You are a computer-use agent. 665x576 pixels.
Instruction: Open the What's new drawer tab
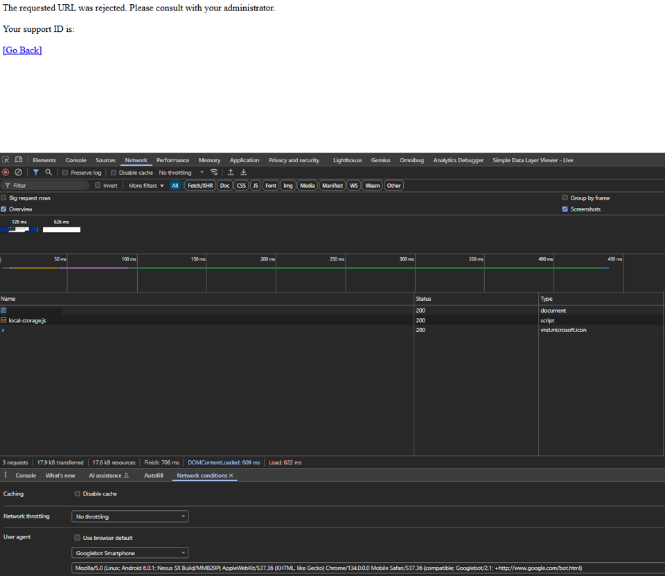click(x=60, y=475)
